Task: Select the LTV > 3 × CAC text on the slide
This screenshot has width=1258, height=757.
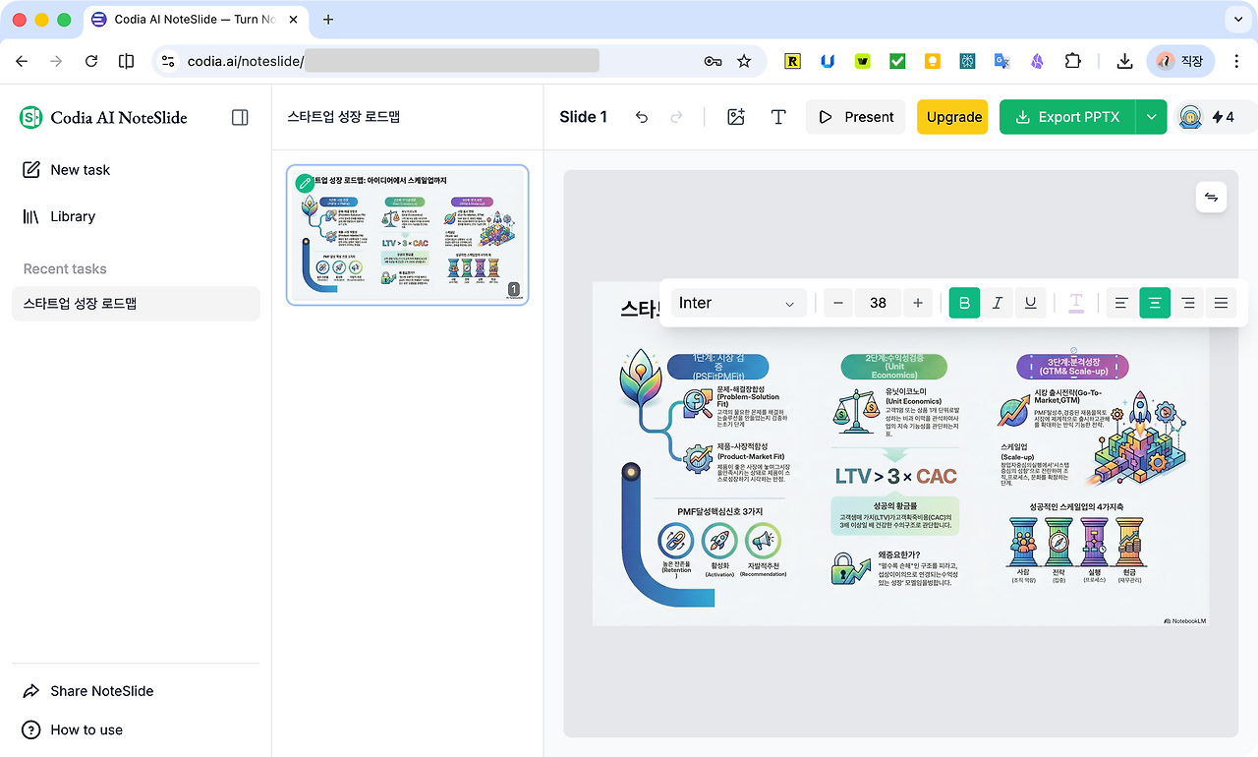Action: 895,477
